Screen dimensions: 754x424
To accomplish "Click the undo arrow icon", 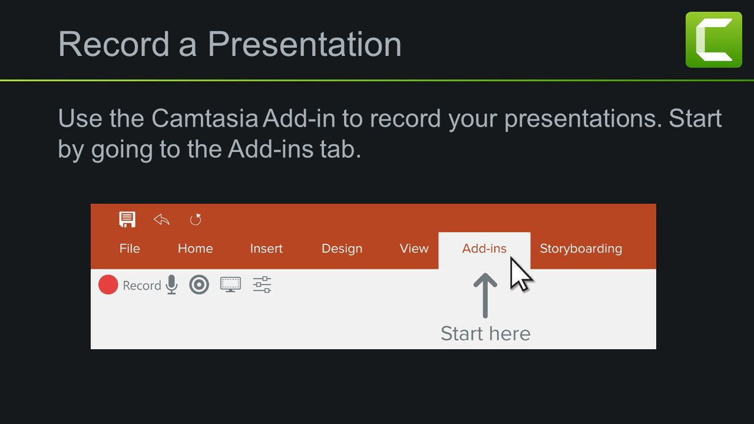I will (161, 220).
